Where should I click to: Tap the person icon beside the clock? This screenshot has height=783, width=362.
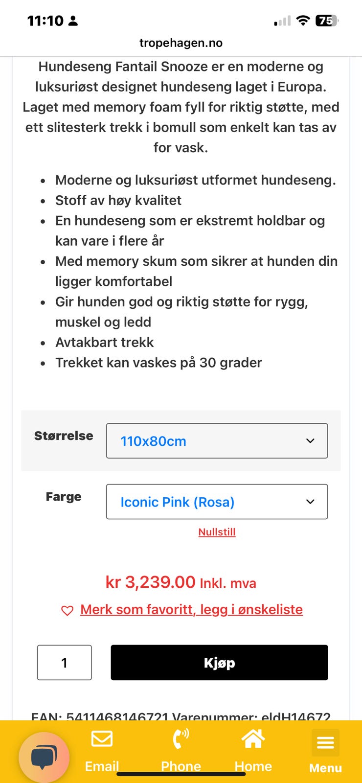tap(73, 21)
